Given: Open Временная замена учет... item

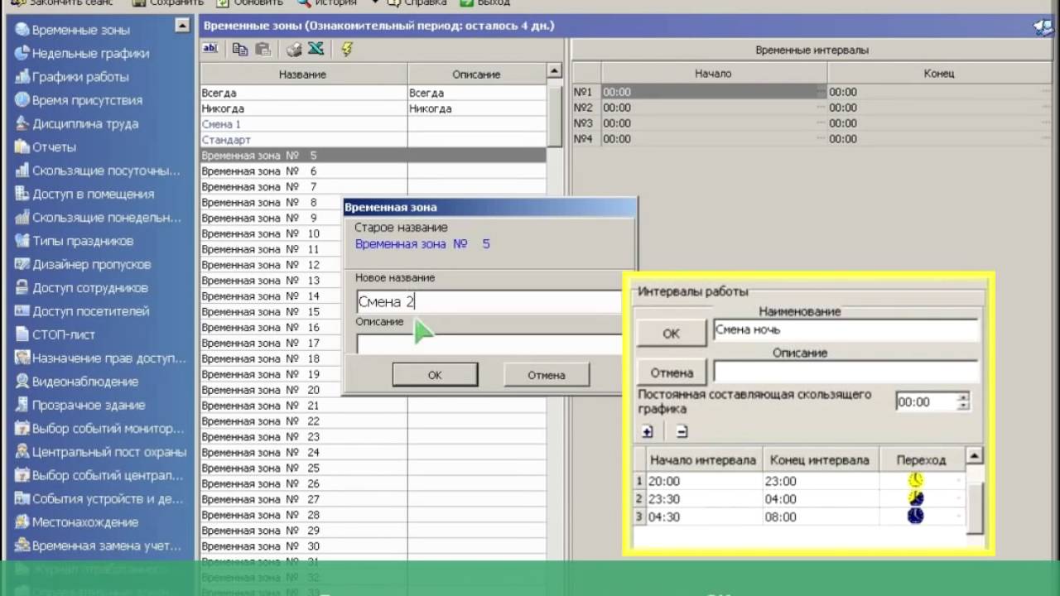Looking at the screenshot, I should pyautogui.click(x=106, y=546).
